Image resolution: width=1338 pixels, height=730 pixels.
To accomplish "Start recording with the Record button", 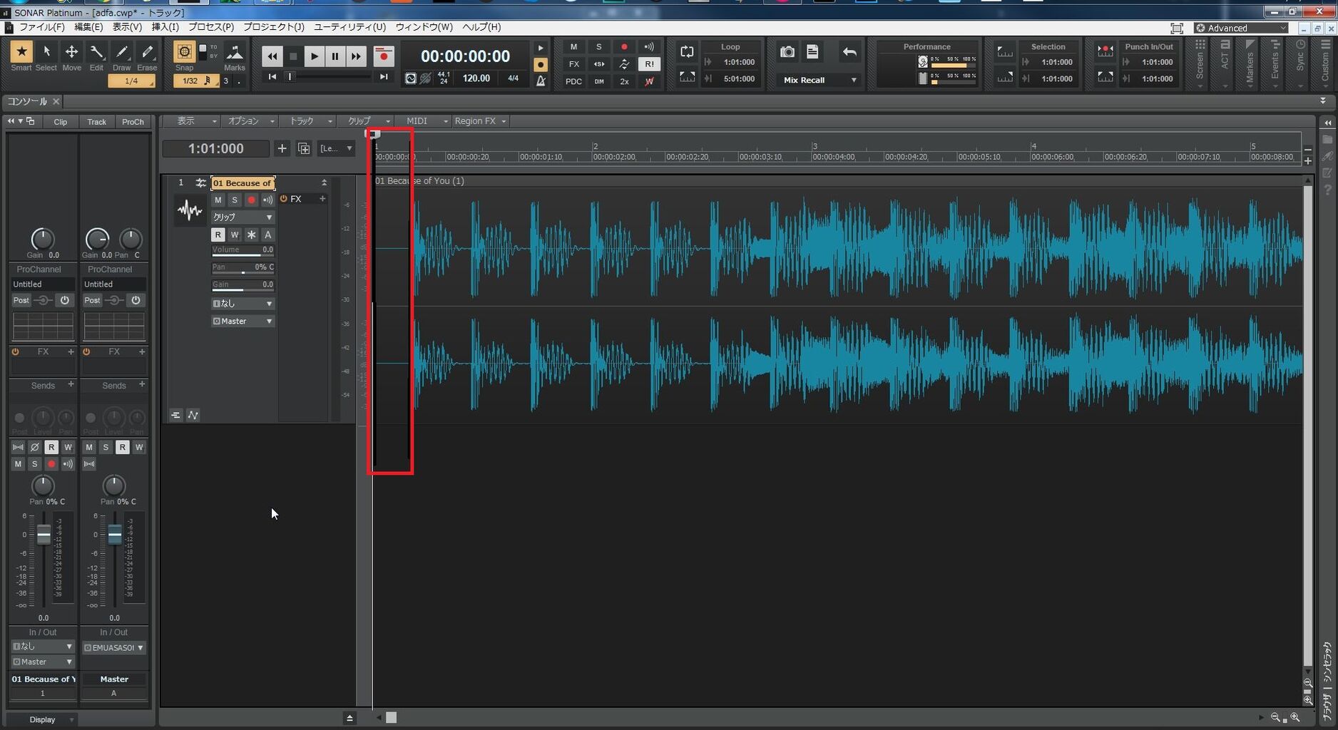I will [384, 56].
